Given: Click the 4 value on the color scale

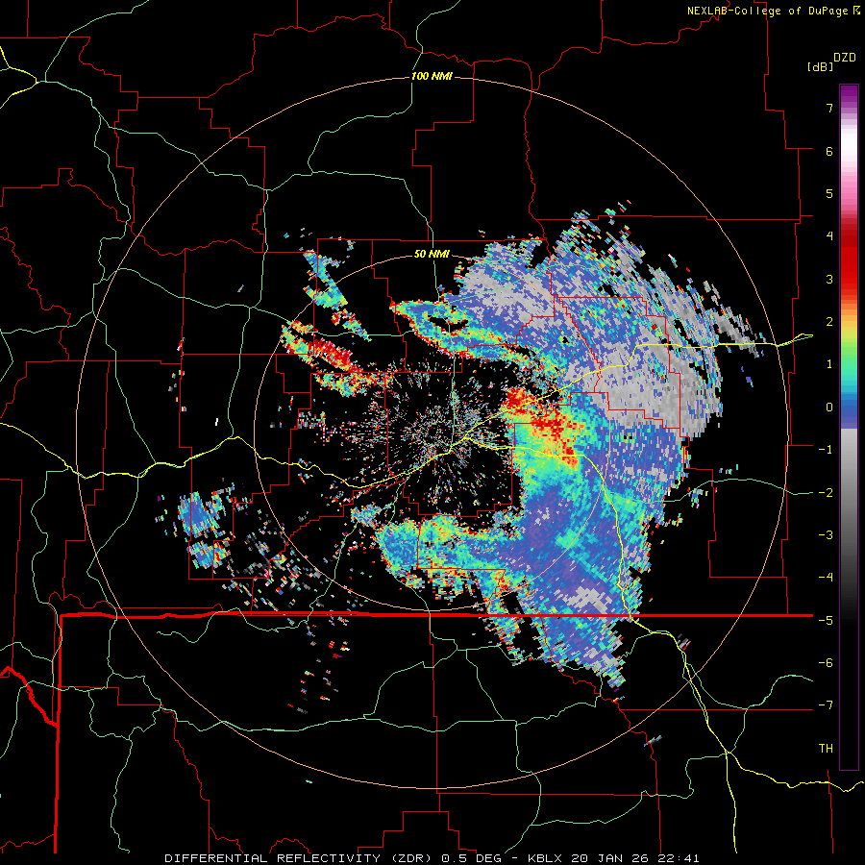Looking at the screenshot, I should 829,236.
